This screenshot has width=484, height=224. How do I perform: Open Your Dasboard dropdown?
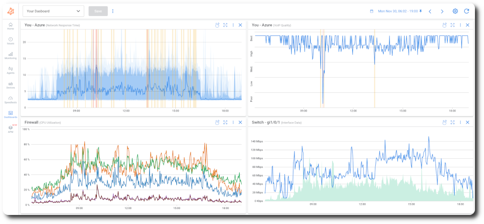54,11
